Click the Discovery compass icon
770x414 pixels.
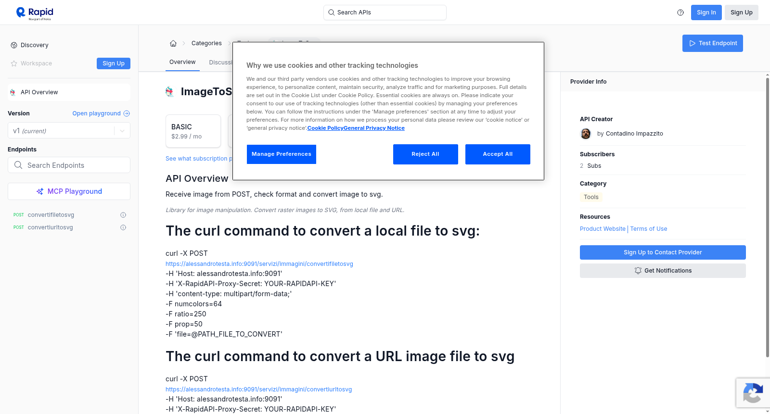pos(14,45)
